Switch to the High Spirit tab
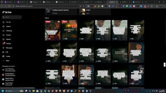166x93 pixels. tap(87, 2)
